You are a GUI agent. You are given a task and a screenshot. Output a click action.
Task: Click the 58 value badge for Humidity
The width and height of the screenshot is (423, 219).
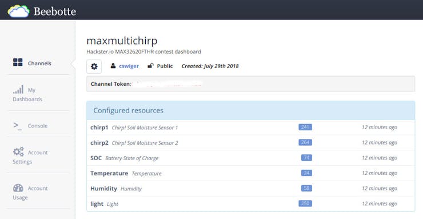click(x=306, y=188)
